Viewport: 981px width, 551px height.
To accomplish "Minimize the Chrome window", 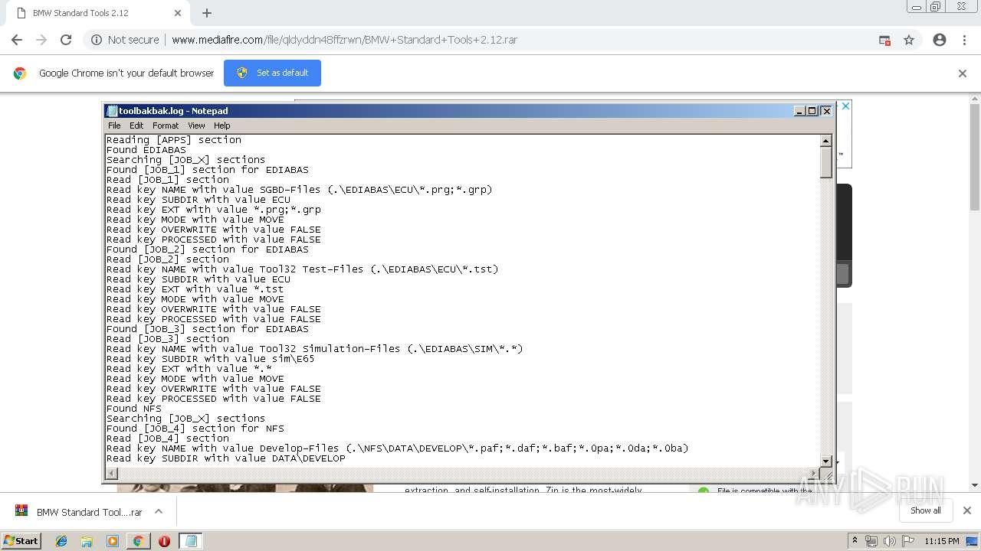I will pyautogui.click(x=916, y=7).
